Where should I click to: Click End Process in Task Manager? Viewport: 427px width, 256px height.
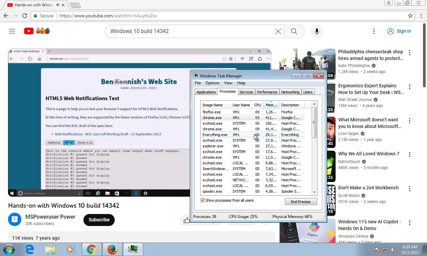[301, 202]
